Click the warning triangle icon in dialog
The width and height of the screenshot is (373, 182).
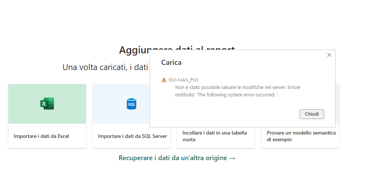(x=164, y=80)
